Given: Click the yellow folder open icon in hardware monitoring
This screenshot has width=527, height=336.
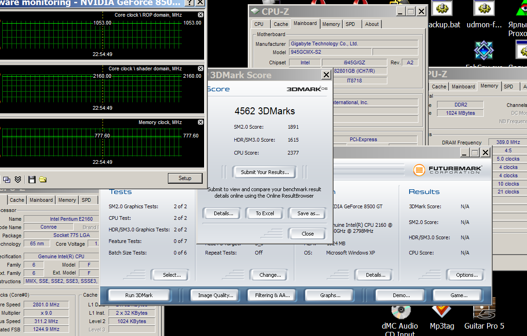Looking at the screenshot, I should [43, 180].
